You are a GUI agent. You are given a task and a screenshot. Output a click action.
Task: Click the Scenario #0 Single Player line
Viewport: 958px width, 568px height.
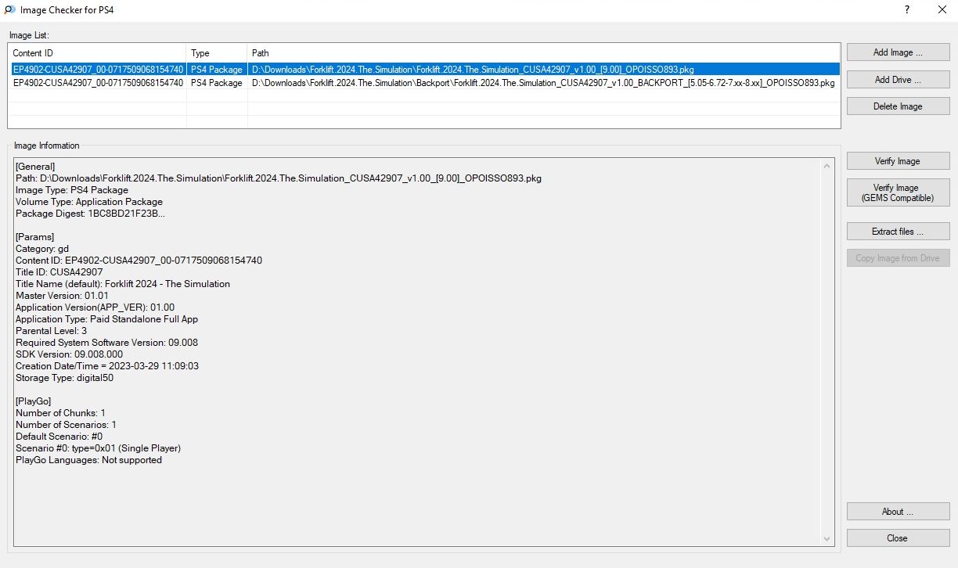pyautogui.click(x=99, y=448)
